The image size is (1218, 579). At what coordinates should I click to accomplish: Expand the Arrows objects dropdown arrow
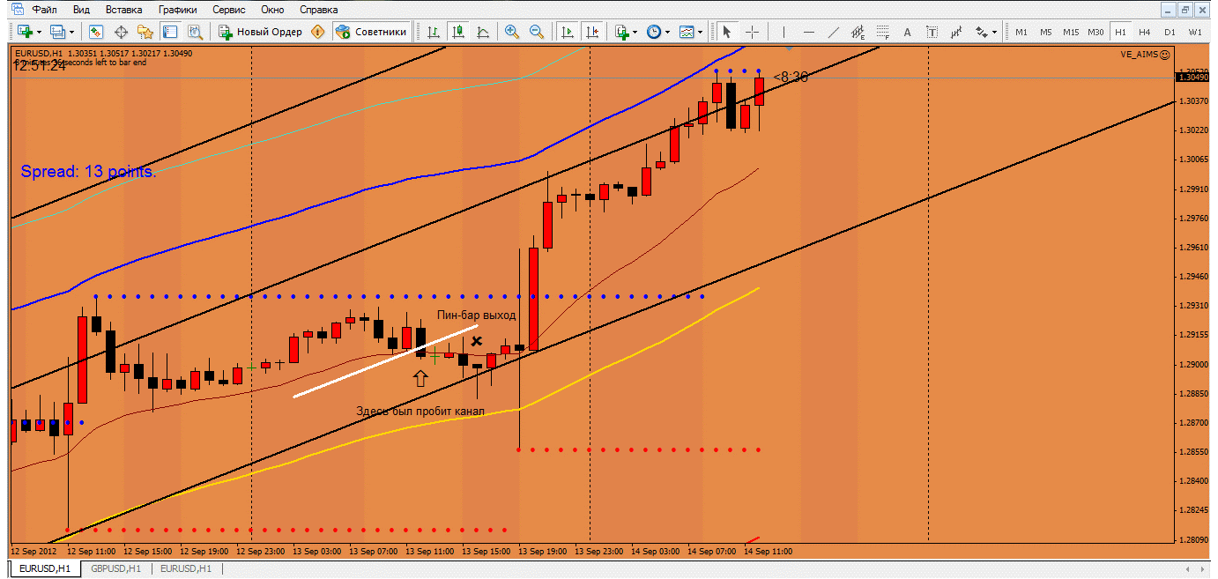point(995,32)
